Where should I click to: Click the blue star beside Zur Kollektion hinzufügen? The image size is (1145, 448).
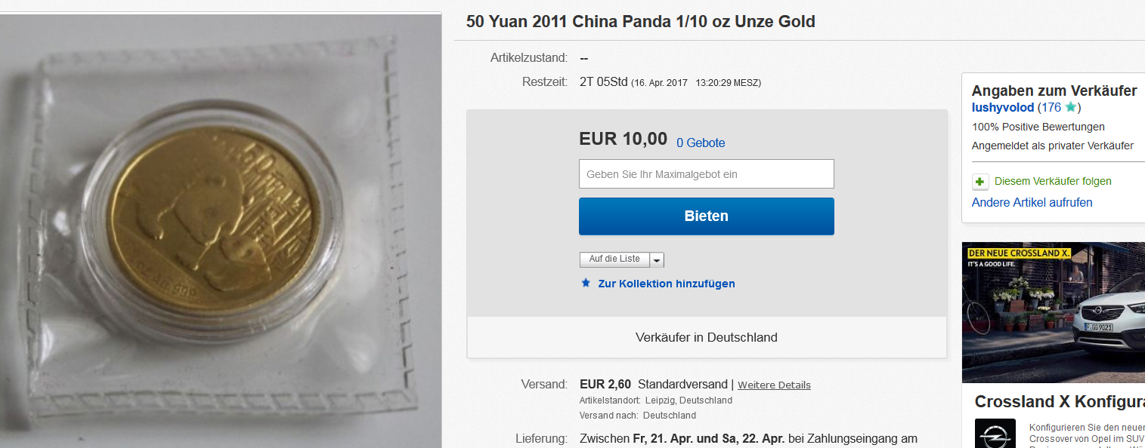point(586,284)
